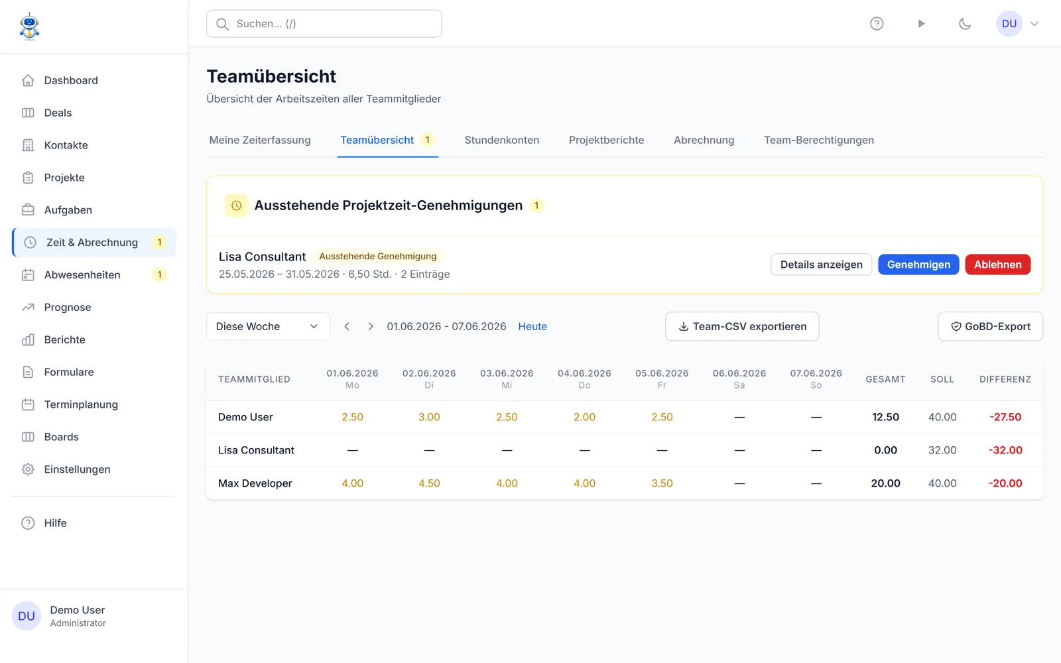The width and height of the screenshot is (1061, 663).
Task: Go to next week with right chevron
Action: 371,326
